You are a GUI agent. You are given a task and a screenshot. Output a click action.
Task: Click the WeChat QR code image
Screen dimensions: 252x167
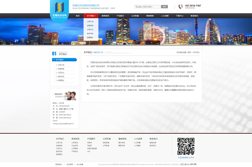(186, 146)
